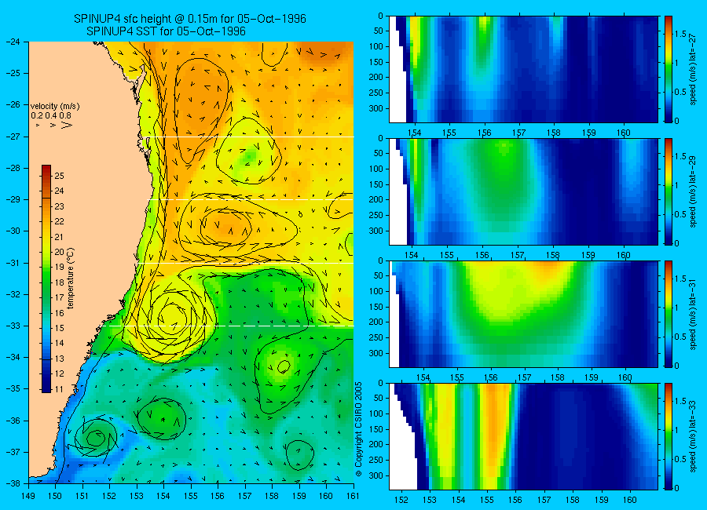Screen dimensions: 707x510
Task: Open the lat=-29 speed cross-section panel
Action: click(x=523, y=191)
